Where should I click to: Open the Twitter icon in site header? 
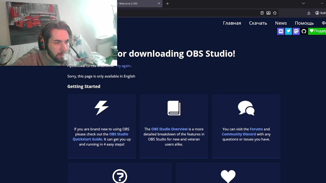pos(288,31)
